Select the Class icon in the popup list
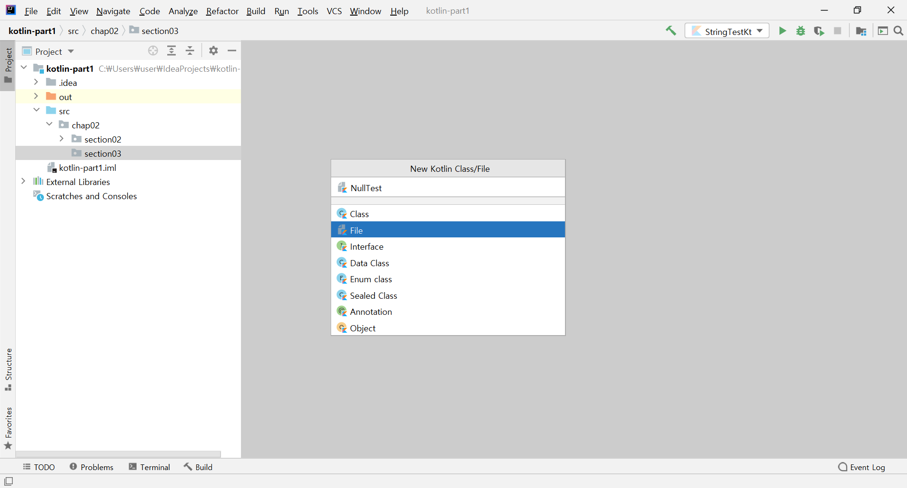The height and width of the screenshot is (488, 907). pyautogui.click(x=342, y=214)
